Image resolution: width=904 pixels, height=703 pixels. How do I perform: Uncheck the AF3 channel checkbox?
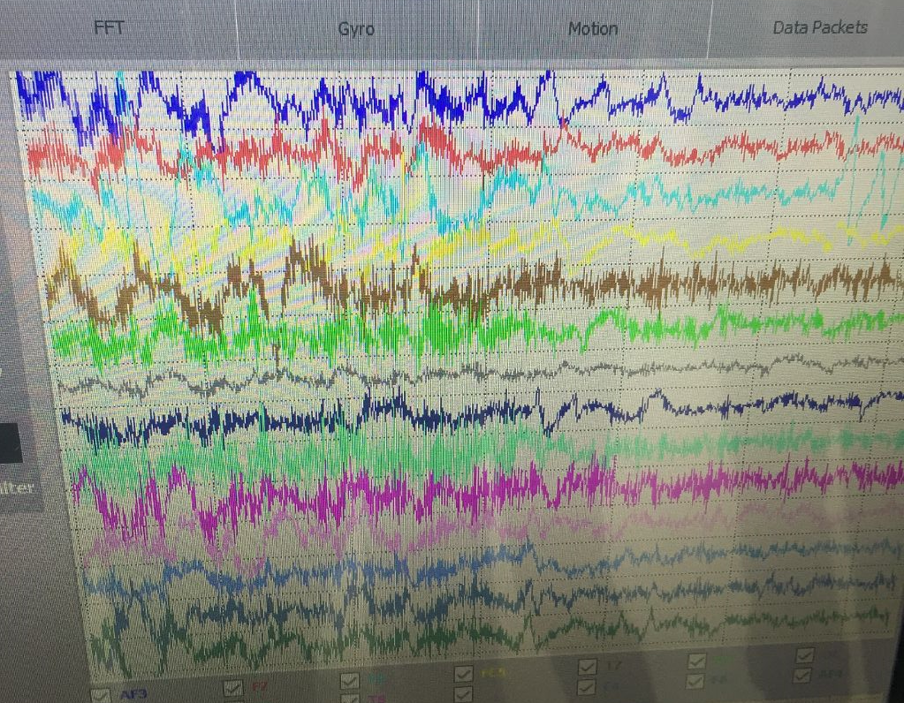[x=101, y=695]
